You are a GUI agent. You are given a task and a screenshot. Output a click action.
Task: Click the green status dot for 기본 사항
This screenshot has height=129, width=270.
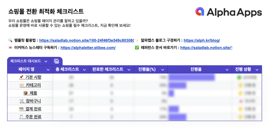239,77
